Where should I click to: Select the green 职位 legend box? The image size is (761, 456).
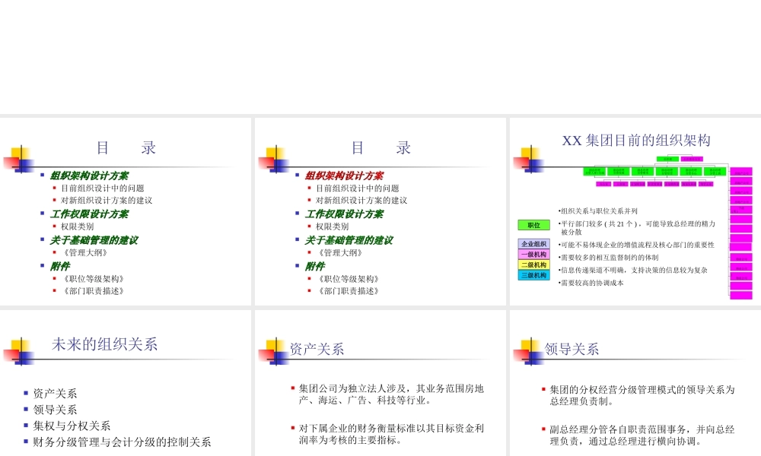pos(533,225)
